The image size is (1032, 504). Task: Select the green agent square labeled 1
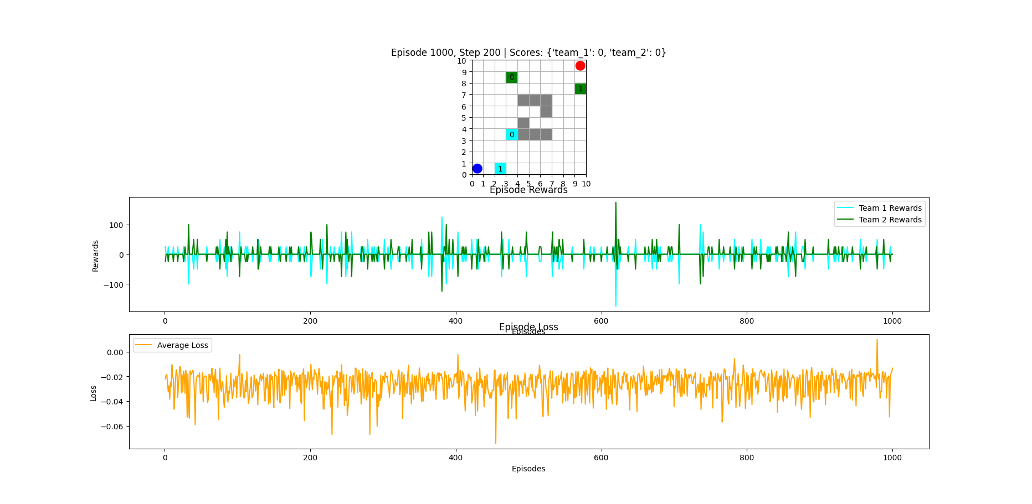(581, 89)
